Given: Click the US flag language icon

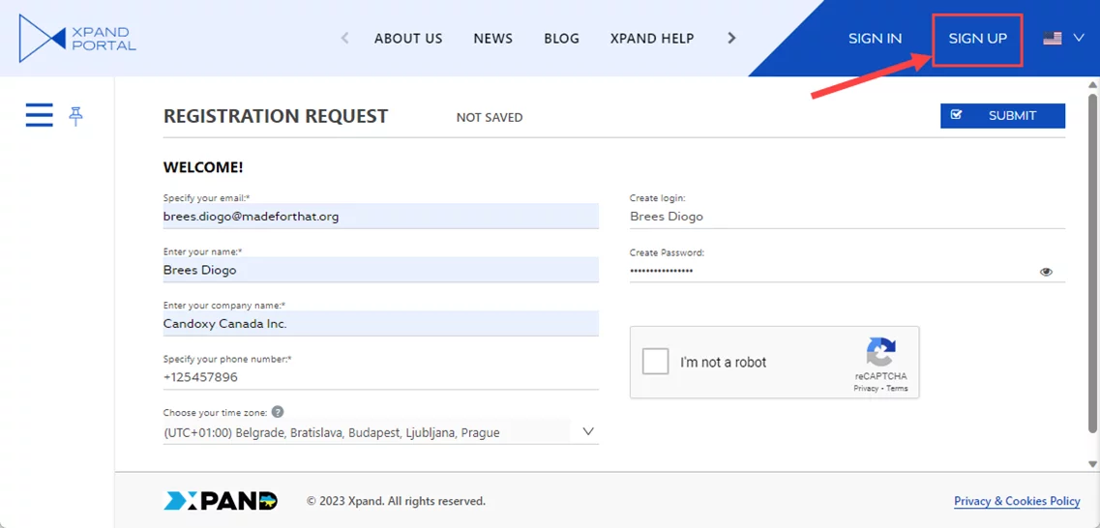Looking at the screenshot, I should [x=1053, y=39].
